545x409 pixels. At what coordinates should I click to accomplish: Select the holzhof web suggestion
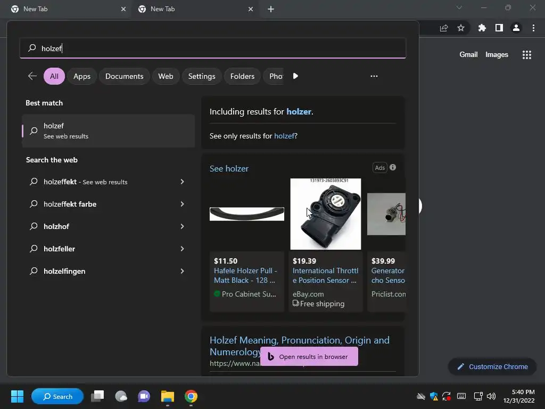[108, 226]
